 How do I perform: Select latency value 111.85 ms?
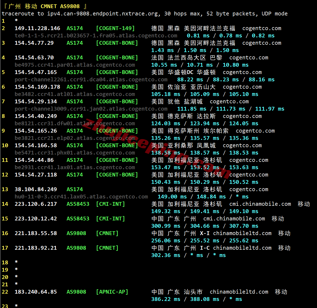coord(192,109)
